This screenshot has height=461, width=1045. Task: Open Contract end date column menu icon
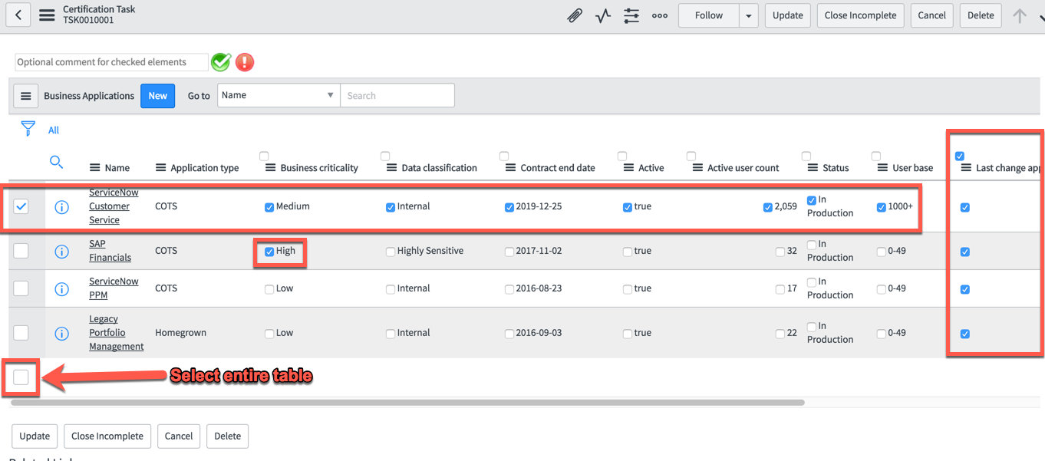point(510,168)
